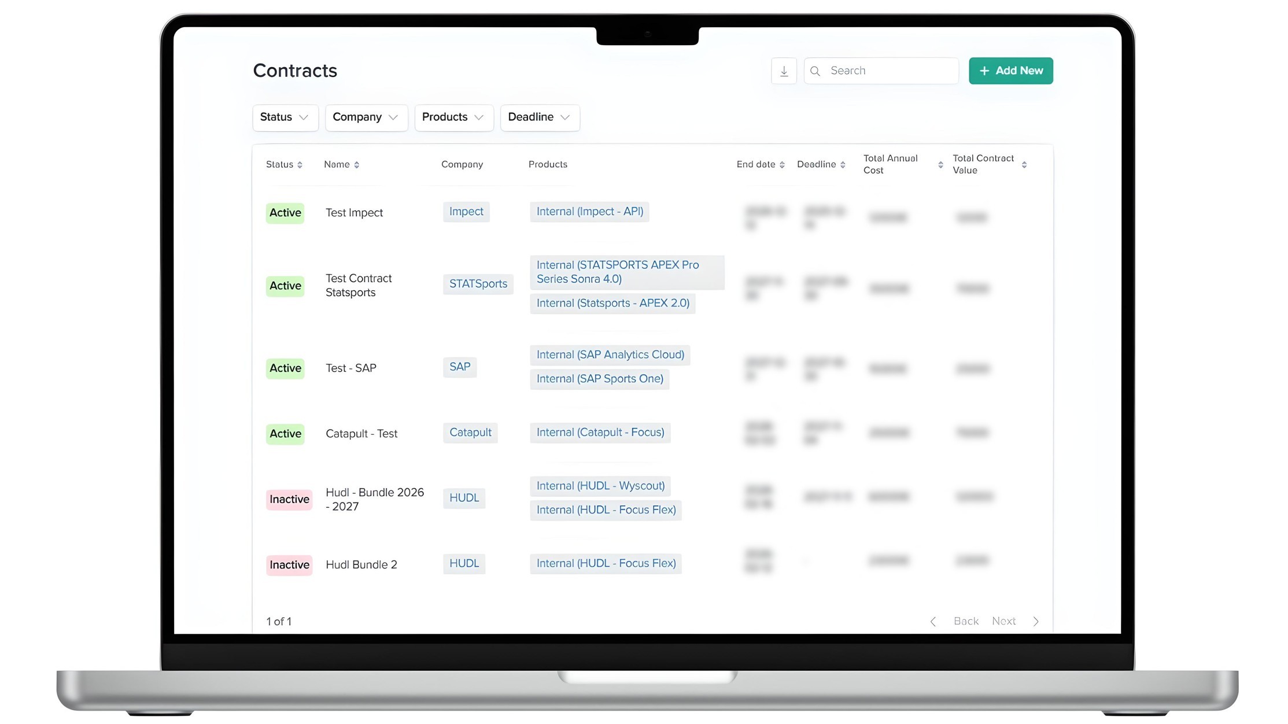Screen dimensions: 1288x724
Task: Click the Internal (SAP Sports One) product tag
Action: pos(600,379)
